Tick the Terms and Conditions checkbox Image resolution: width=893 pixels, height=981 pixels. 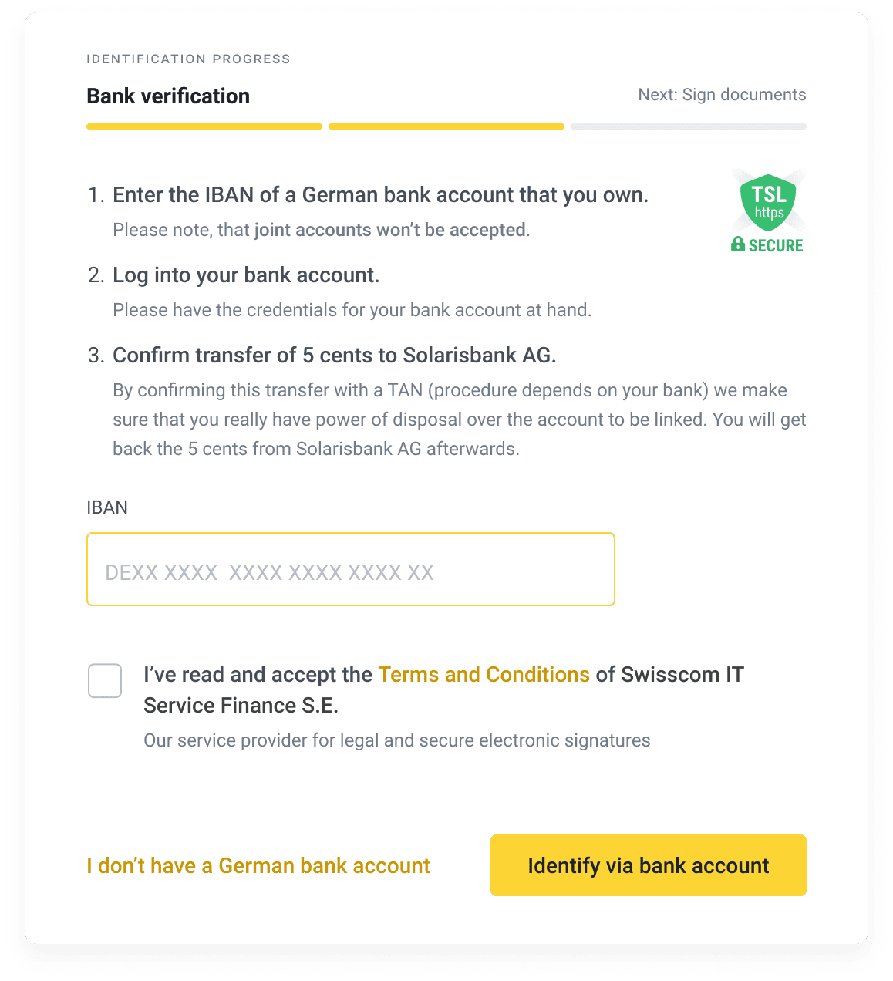(x=105, y=680)
